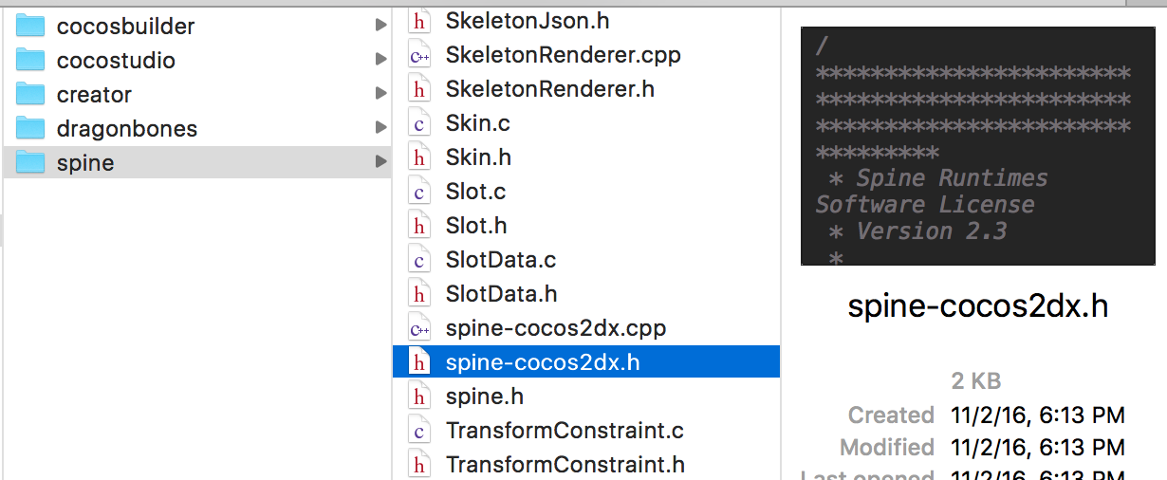Click the Skin.c source file icon
This screenshot has width=1167, height=480.
click(418, 123)
